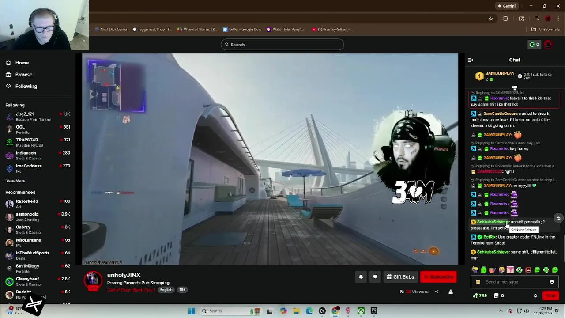The width and height of the screenshot is (565, 318).
Task: Open chat settings gear
Action: pos(535,295)
